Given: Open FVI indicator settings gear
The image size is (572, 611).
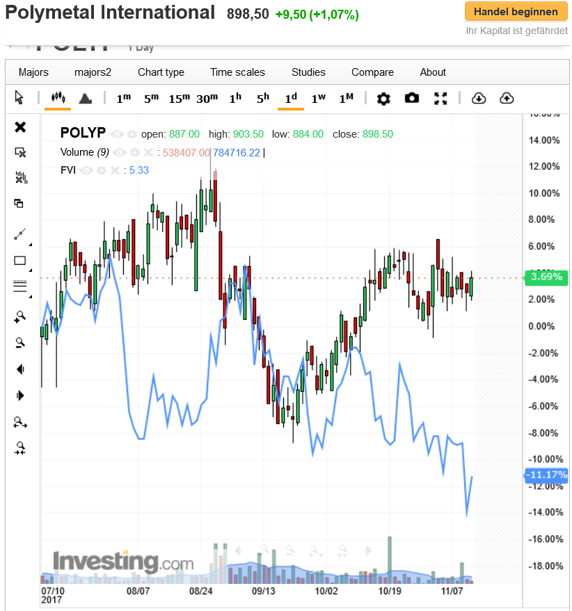Looking at the screenshot, I should point(102,170).
